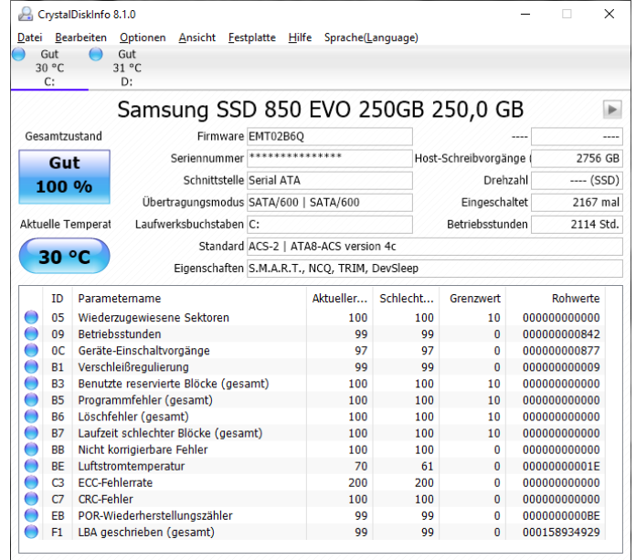Screen dimensions: 636x560
Task: Click the masked Seriennummer field
Action: click(x=329, y=158)
